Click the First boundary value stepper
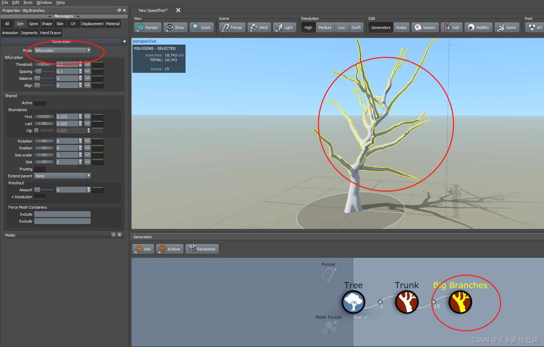544x347 pixels. [80, 117]
